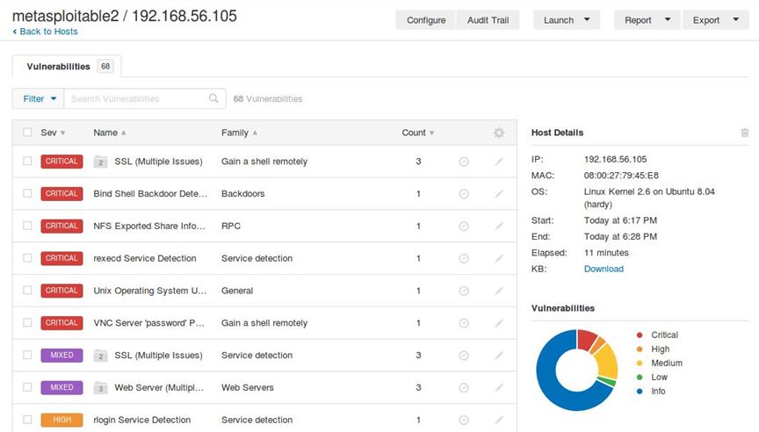Open the table settings gear icon
Screen dimensions: 759x432
click(x=499, y=133)
